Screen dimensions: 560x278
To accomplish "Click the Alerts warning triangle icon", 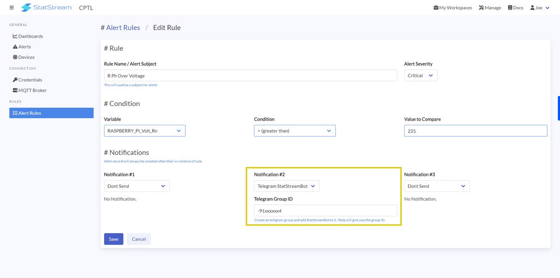I will 15,47.
